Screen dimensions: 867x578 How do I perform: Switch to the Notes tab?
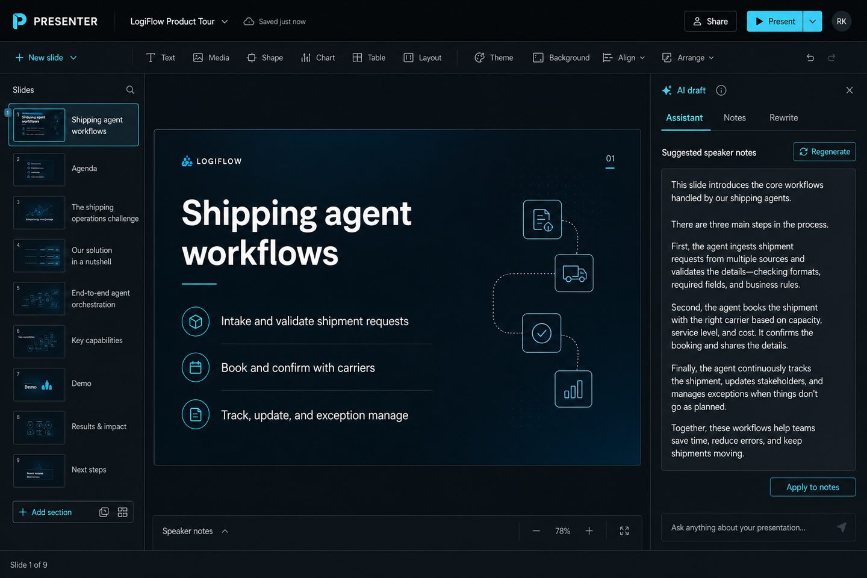pos(735,118)
